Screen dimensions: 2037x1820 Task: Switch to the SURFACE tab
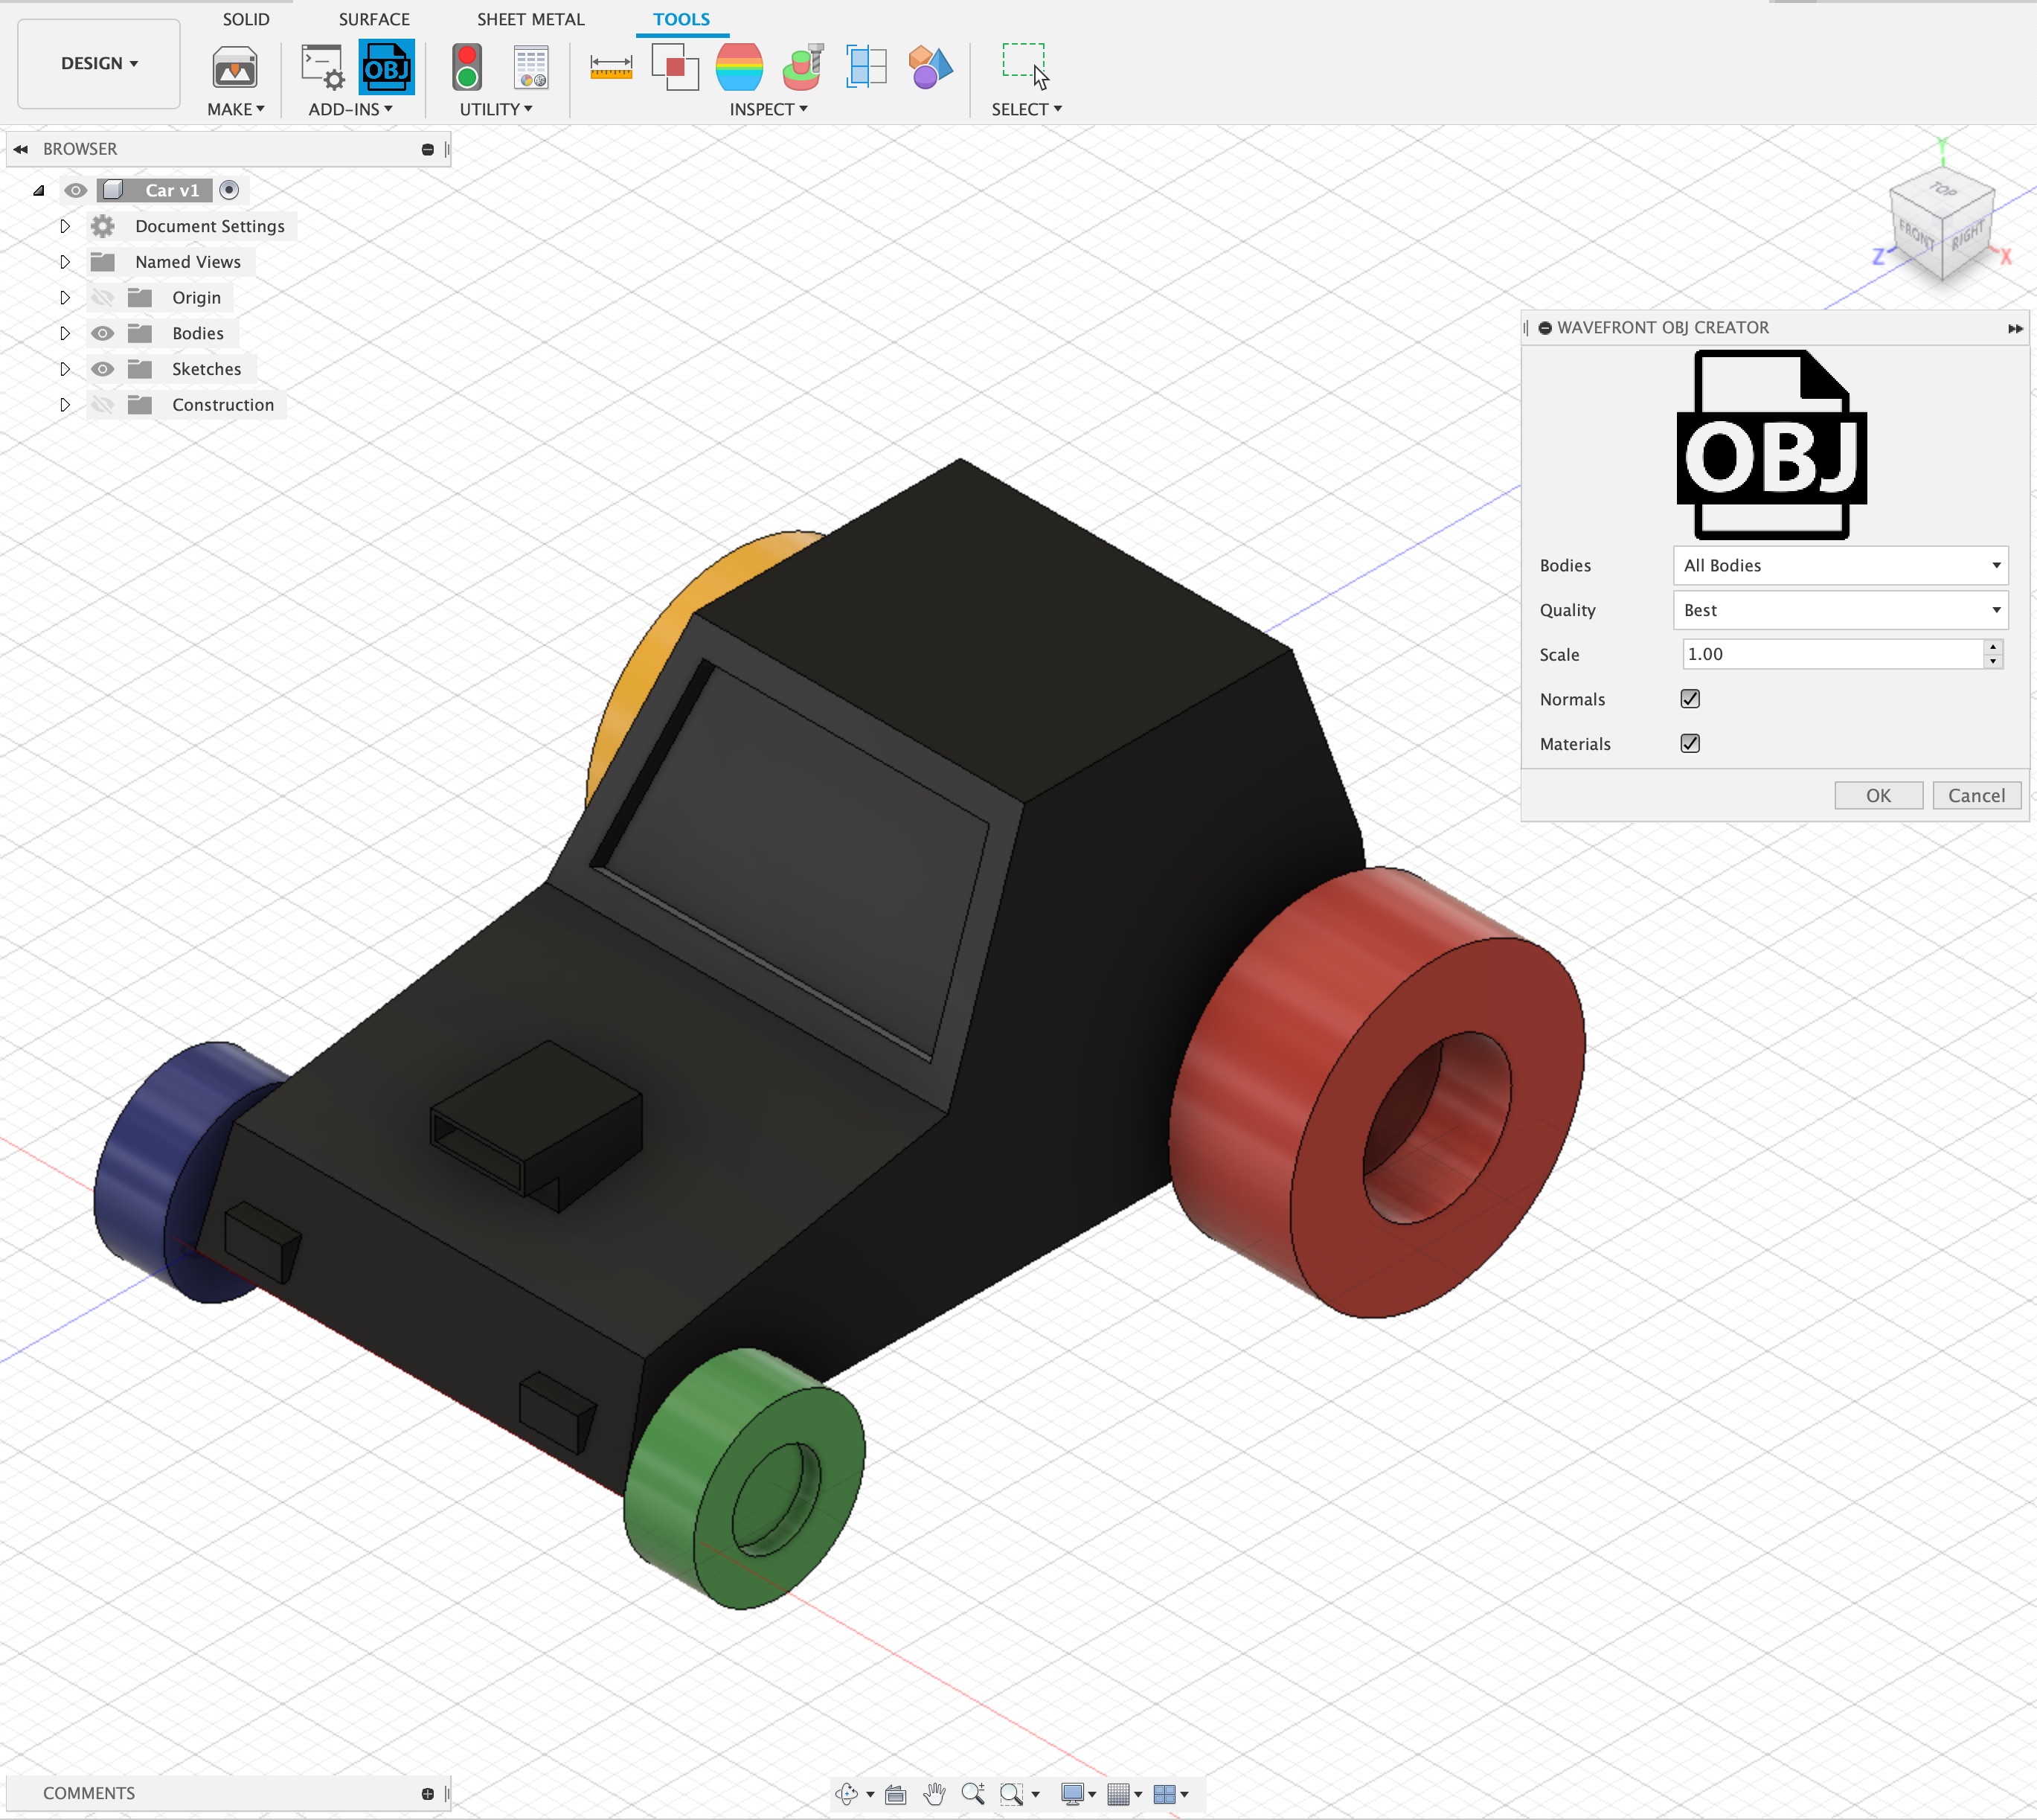pos(374,19)
